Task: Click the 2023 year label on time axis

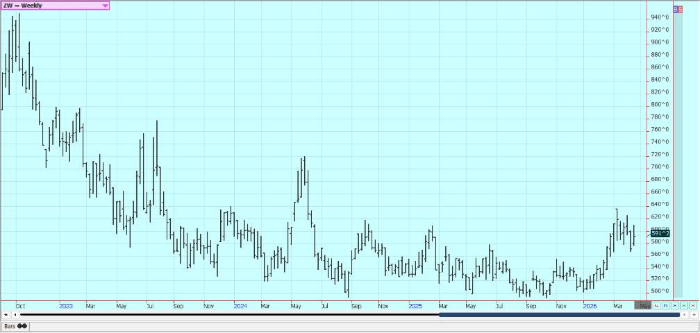Action: click(66, 305)
